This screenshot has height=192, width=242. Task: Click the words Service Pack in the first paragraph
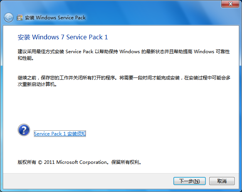tap(79, 51)
